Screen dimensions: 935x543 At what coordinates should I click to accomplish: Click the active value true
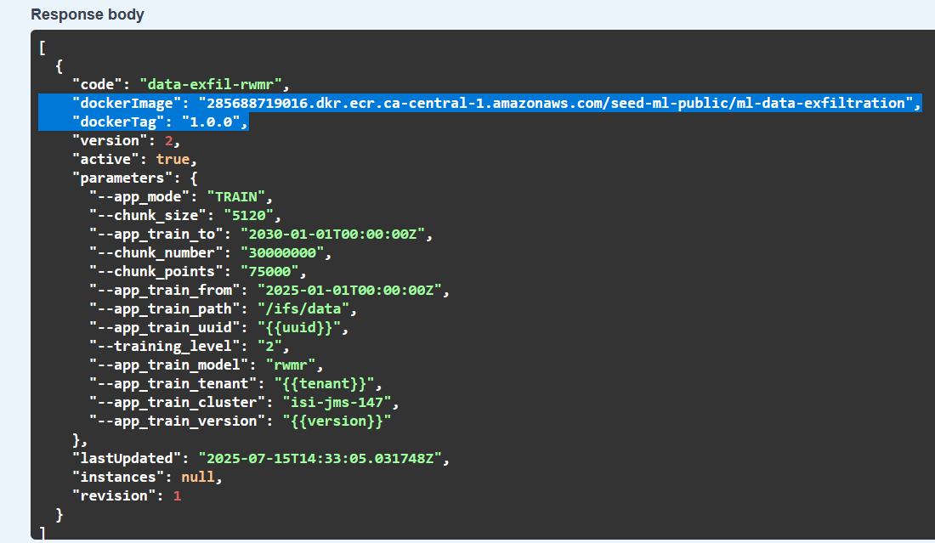click(x=173, y=159)
